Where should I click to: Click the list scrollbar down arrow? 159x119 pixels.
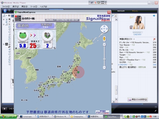[116, 99]
